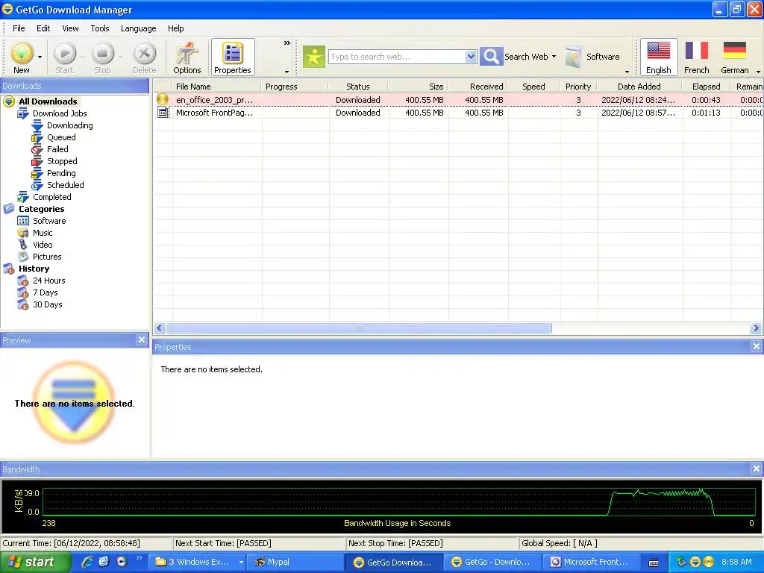The height and width of the screenshot is (573, 764).
Task: Click the Scheduled filter icon
Action: click(x=37, y=185)
